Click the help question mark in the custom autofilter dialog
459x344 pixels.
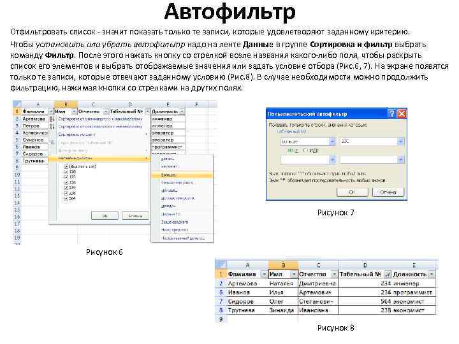[391, 114]
